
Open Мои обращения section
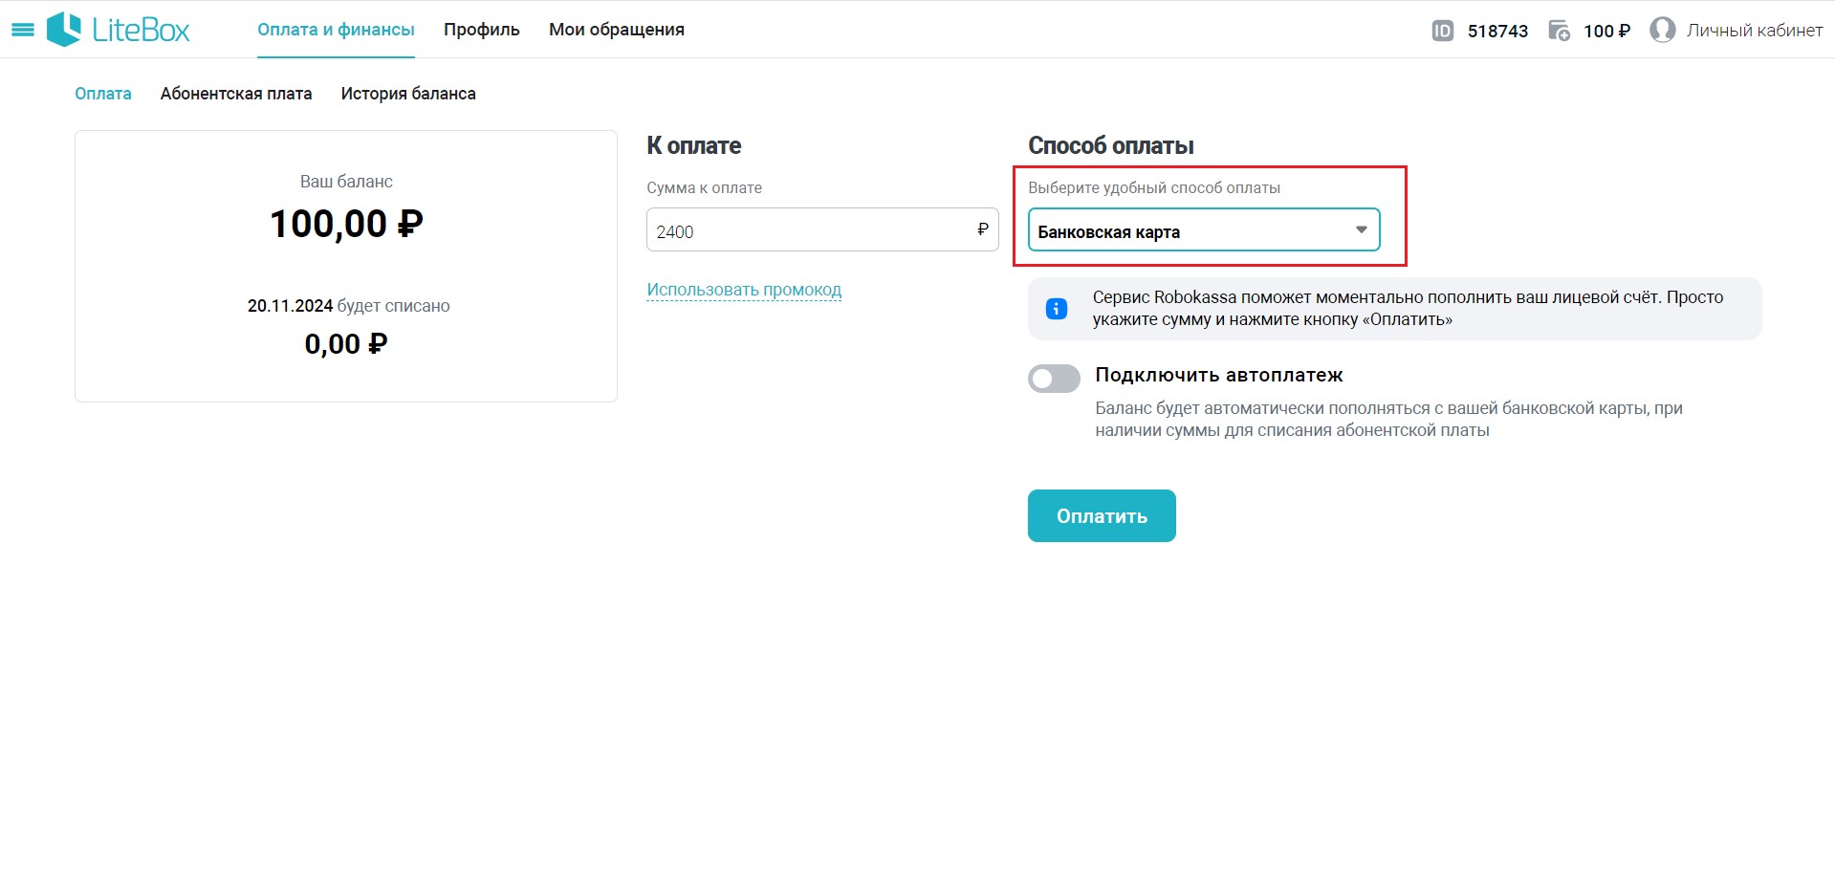616,30
